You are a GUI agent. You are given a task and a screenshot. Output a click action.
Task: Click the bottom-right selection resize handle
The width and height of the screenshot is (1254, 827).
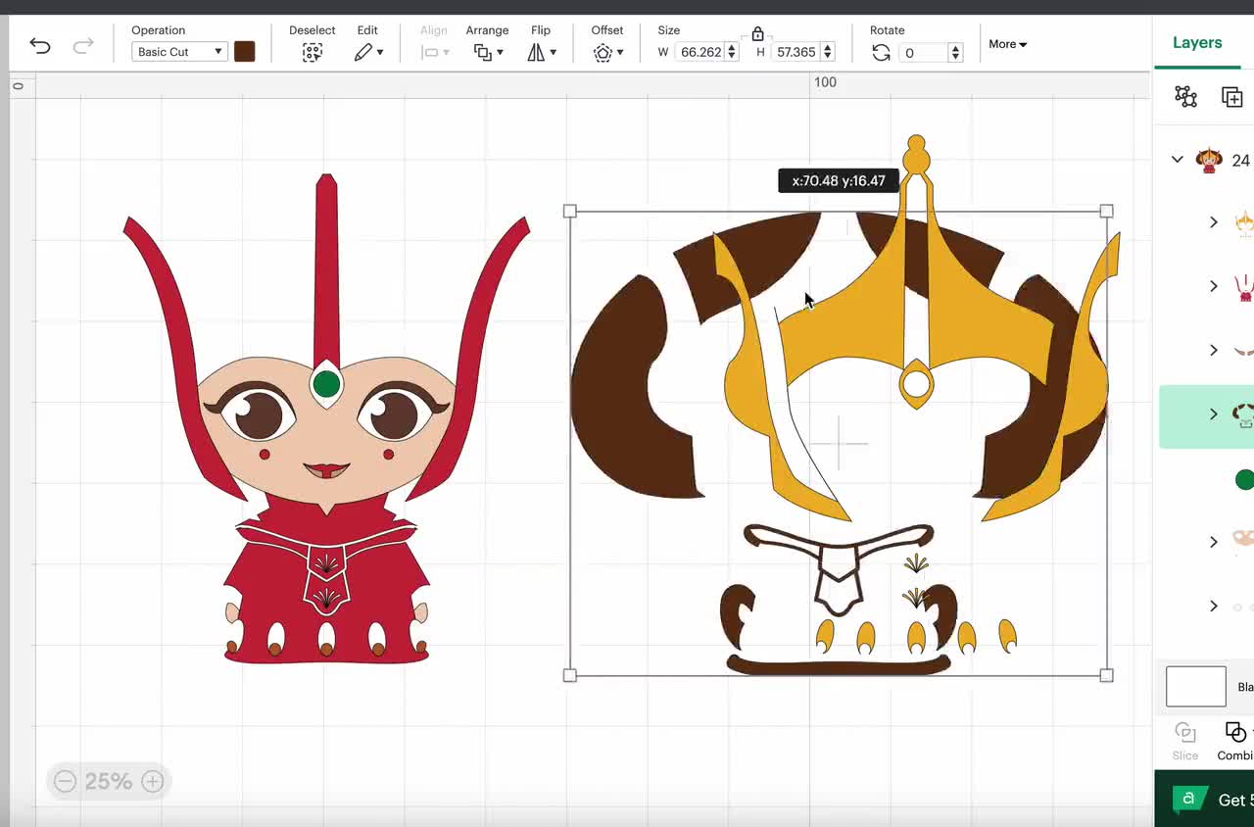[1107, 675]
